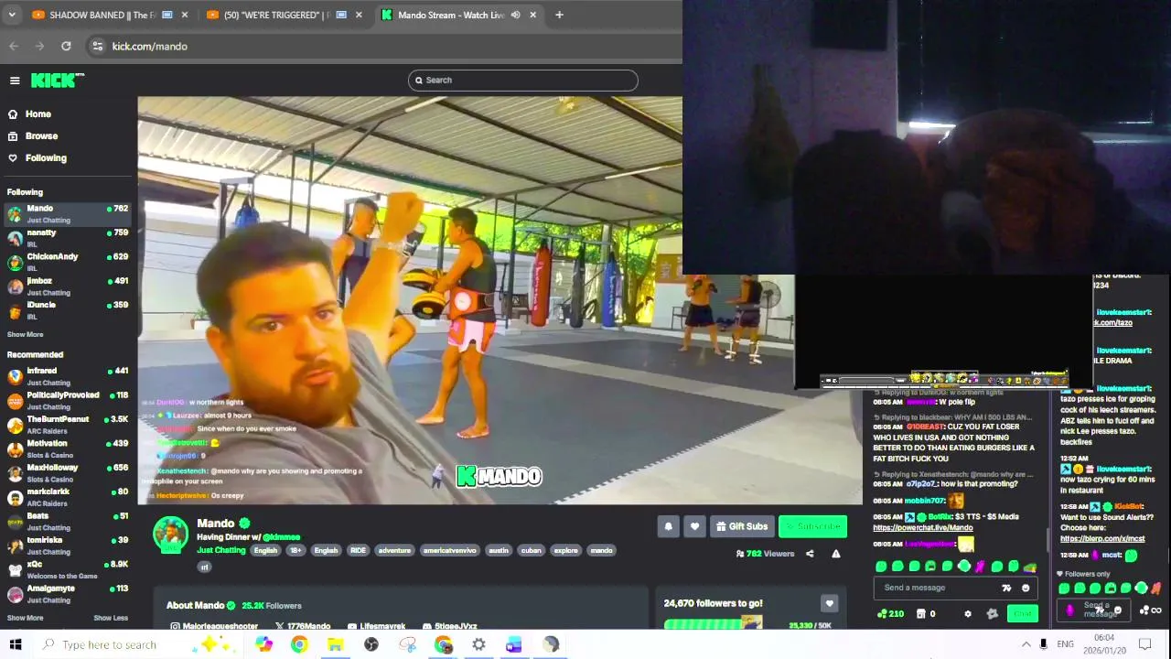Open the chat shop icon showing 0
This screenshot has width=1171, height=659.
click(926, 614)
